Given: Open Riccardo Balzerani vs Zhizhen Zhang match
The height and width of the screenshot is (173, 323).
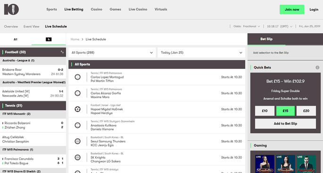Looking at the screenshot, I should tap(33, 125).
